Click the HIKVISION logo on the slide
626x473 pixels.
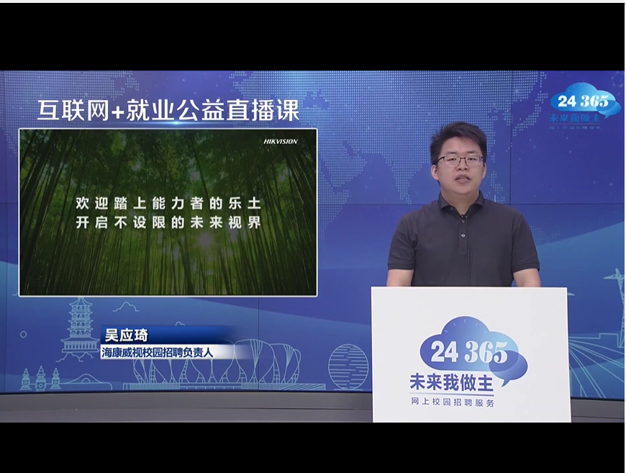pyautogui.click(x=281, y=141)
